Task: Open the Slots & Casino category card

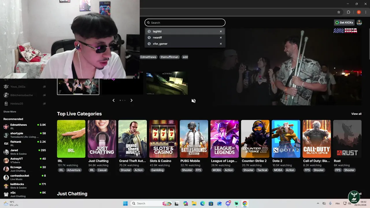Action: (x=163, y=139)
